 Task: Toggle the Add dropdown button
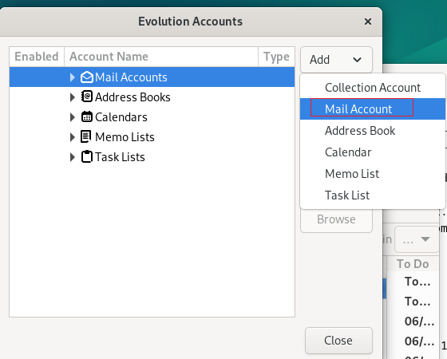coord(336,60)
